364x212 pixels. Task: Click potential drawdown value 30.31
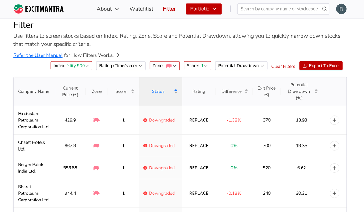[x=302, y=193]
